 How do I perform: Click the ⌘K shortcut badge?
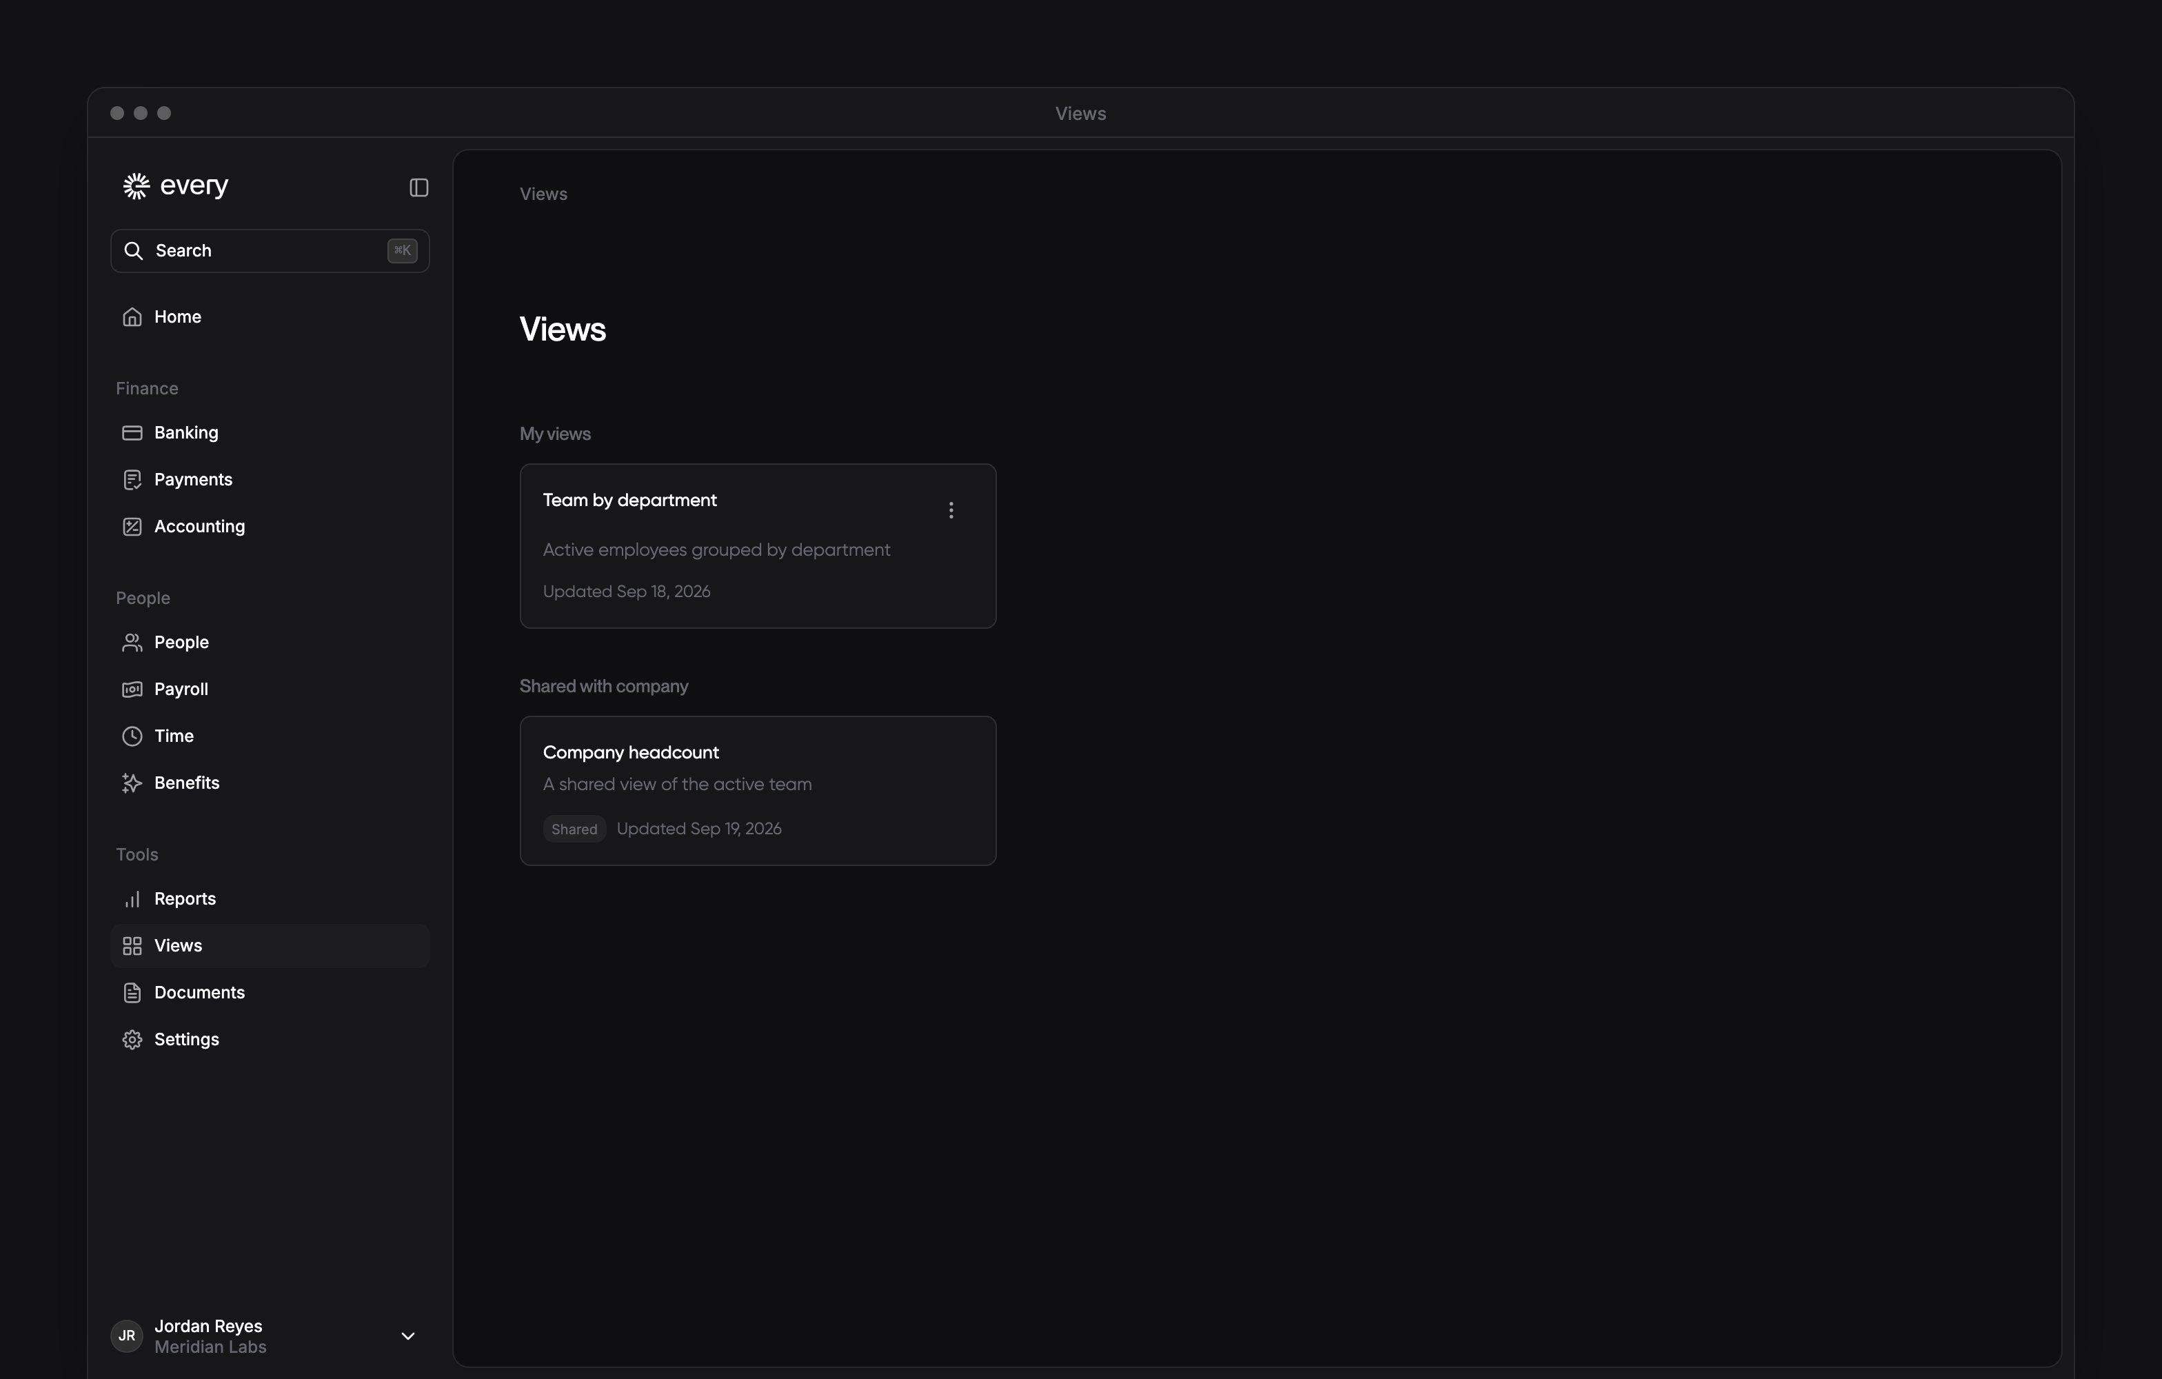coord(402,250)
